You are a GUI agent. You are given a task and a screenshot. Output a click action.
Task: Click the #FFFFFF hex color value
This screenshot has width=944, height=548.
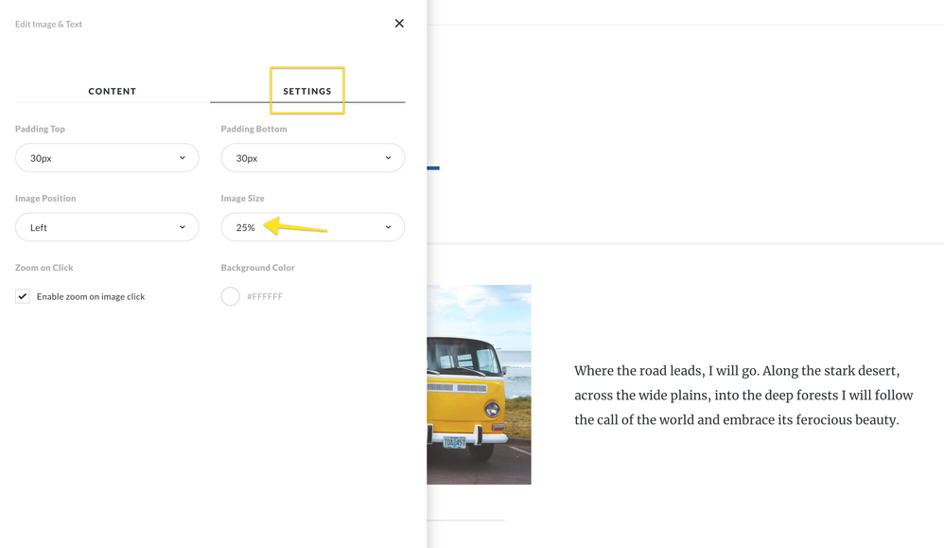pyautogui.click(x=265, y=297)
